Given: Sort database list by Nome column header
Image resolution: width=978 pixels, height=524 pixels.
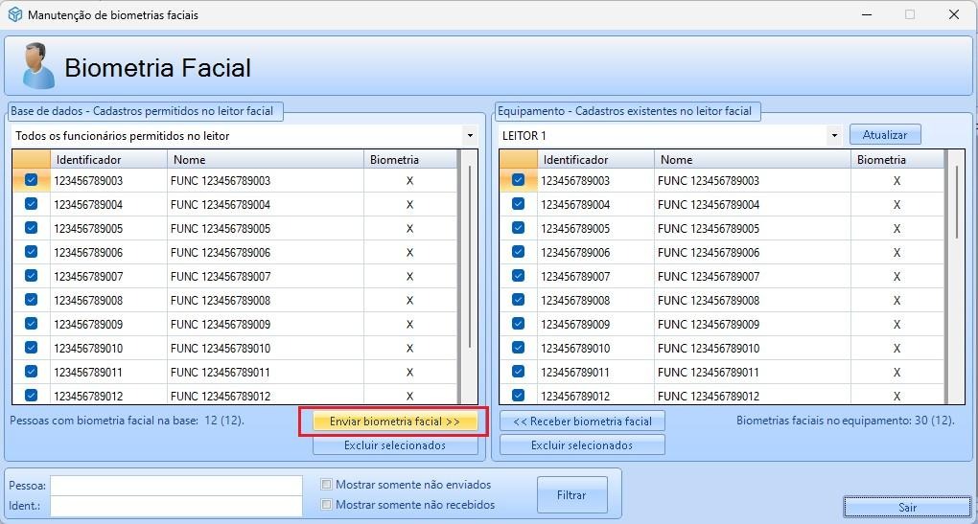Looking at the screenshot, I should pyautogui.click(x=264, y=160).
